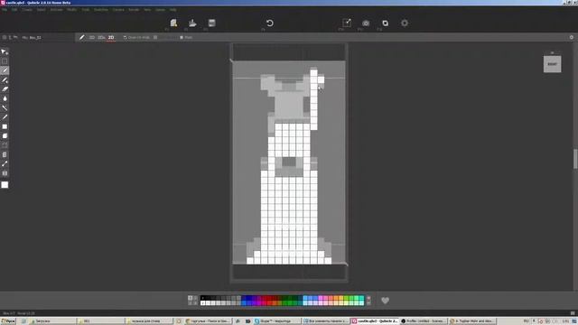Select the rectangle shape tool
This screenshot has height=325, width=578.
(x=5, y=126)
